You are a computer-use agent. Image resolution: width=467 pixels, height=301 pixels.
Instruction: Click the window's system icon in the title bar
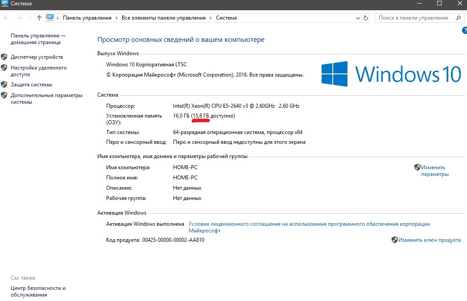5,4
